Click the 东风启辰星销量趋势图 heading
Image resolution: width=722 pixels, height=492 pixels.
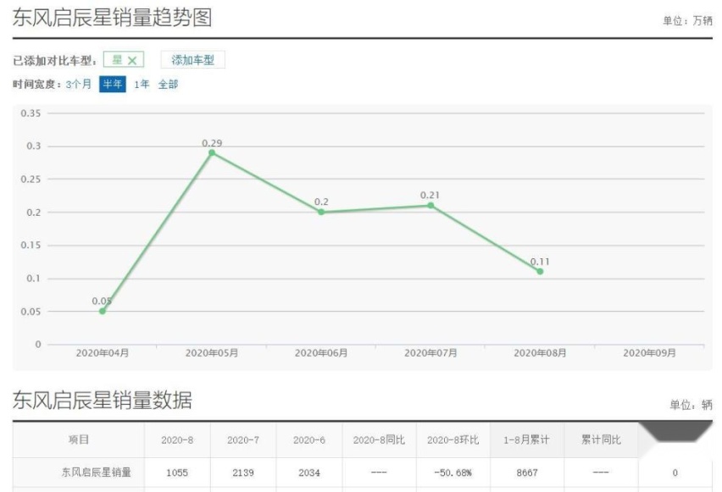point(112,18)
